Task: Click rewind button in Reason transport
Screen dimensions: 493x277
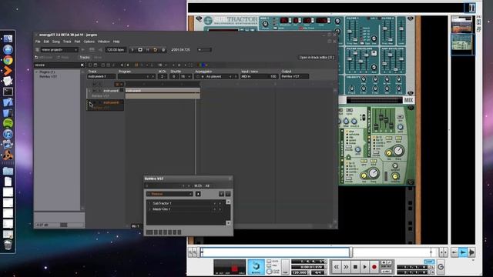Action: (336, 267)
